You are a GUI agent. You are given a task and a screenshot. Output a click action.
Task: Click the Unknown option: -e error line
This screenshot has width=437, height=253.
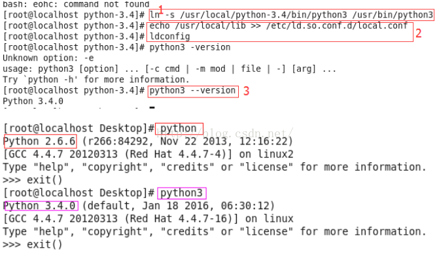click(x=48, y=58)
